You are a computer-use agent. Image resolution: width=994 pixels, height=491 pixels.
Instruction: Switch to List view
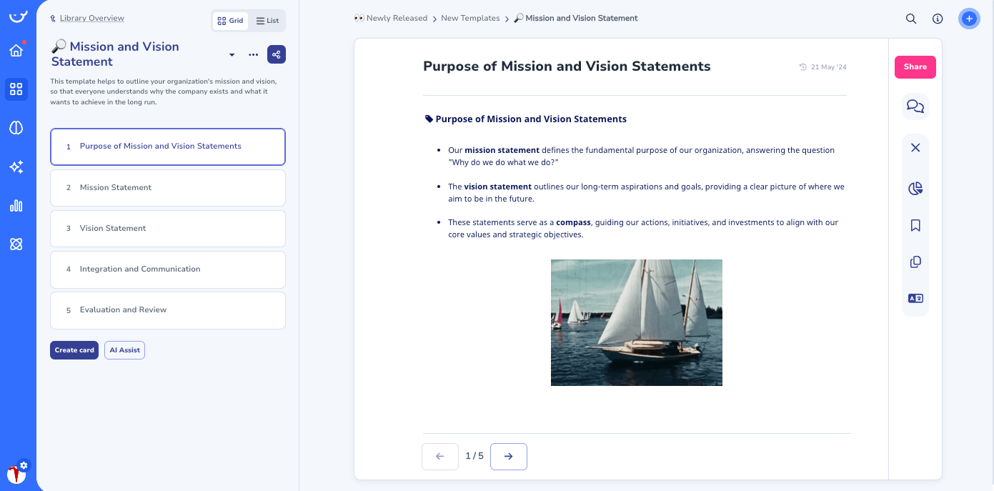click(x=267, y=20)
